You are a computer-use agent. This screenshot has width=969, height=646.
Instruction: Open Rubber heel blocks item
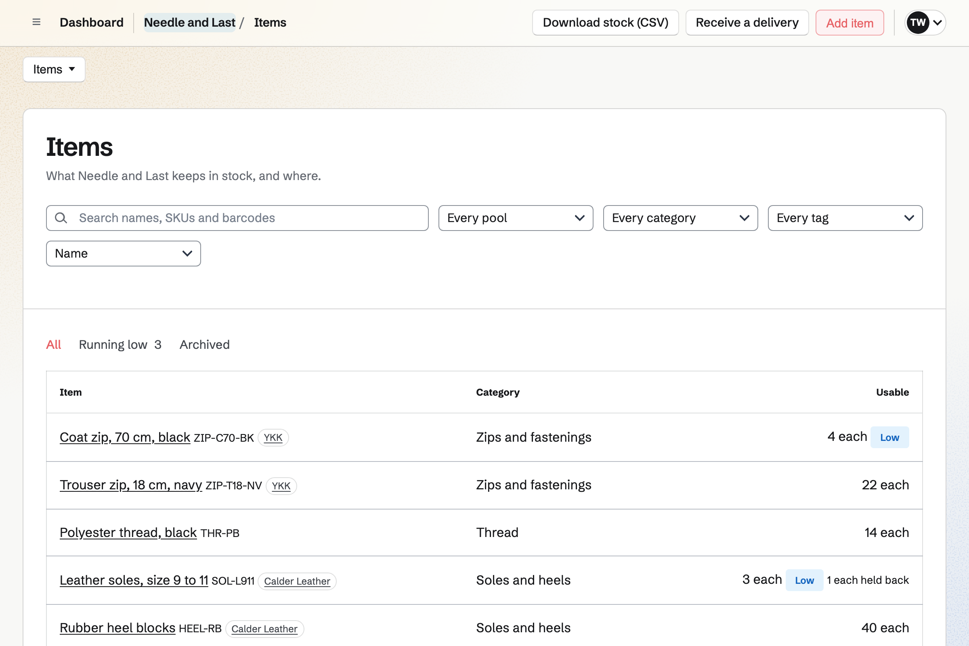(117, 628)
